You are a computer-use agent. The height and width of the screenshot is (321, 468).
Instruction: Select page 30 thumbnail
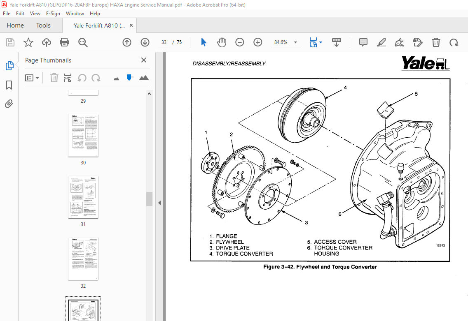(x=83, y=136)
